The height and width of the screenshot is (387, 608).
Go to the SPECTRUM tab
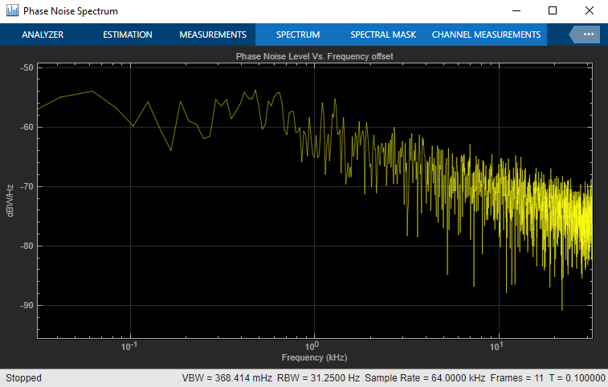(x=298, y=35)
